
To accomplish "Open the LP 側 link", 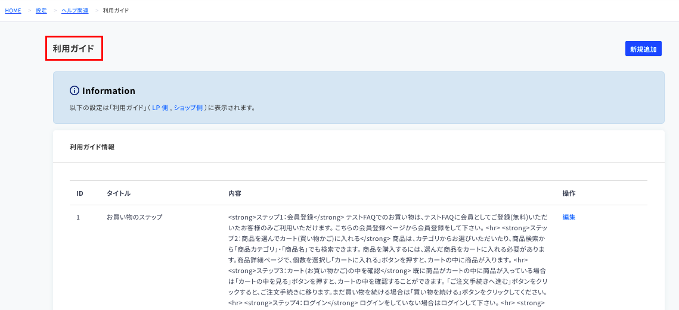I will click(160, 108).
